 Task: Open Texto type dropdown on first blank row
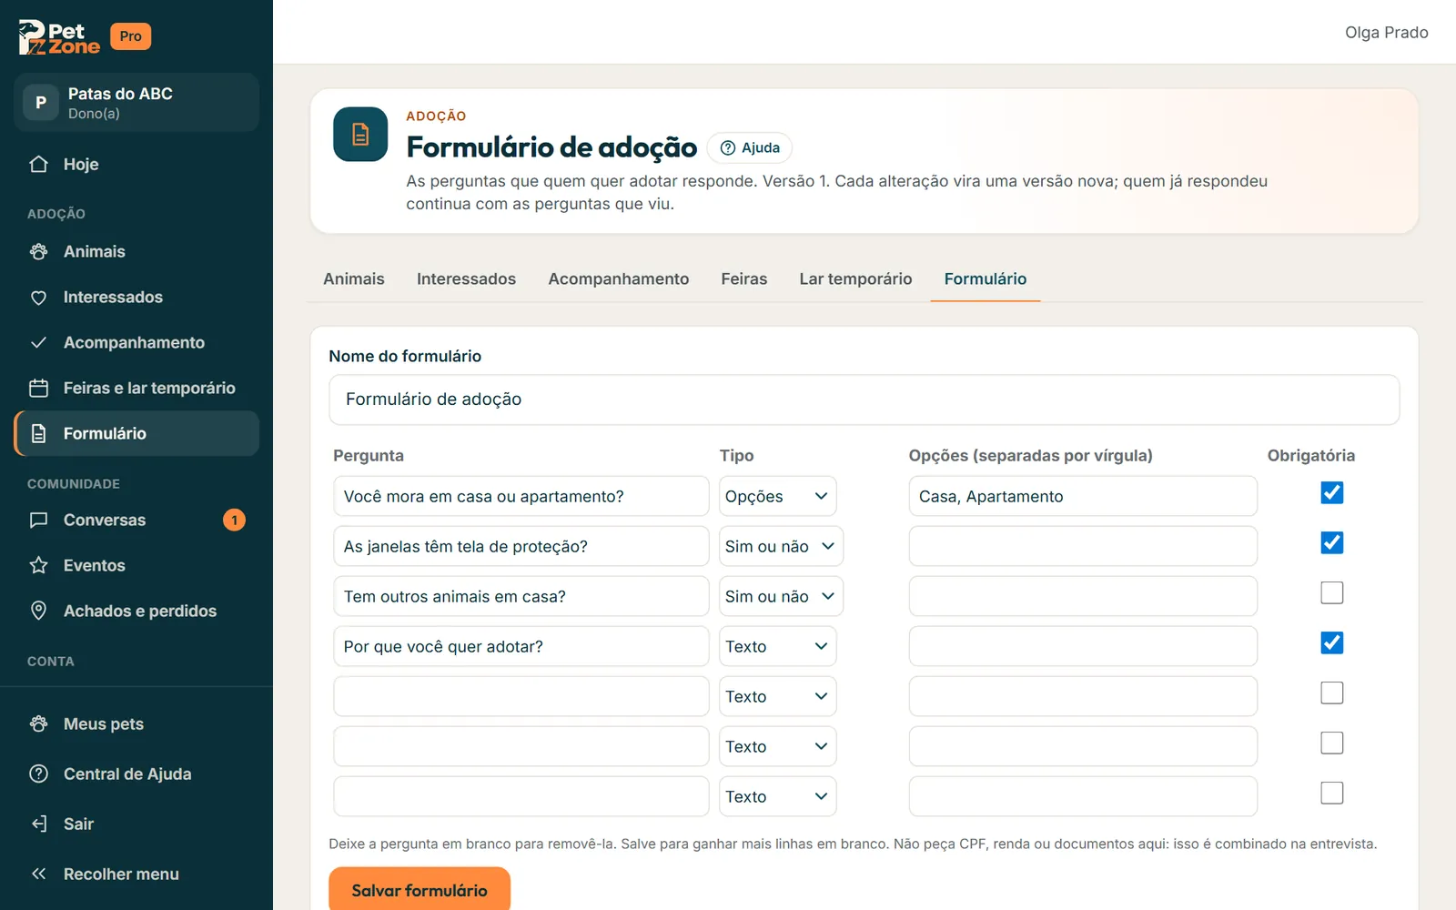pos(777,697)
